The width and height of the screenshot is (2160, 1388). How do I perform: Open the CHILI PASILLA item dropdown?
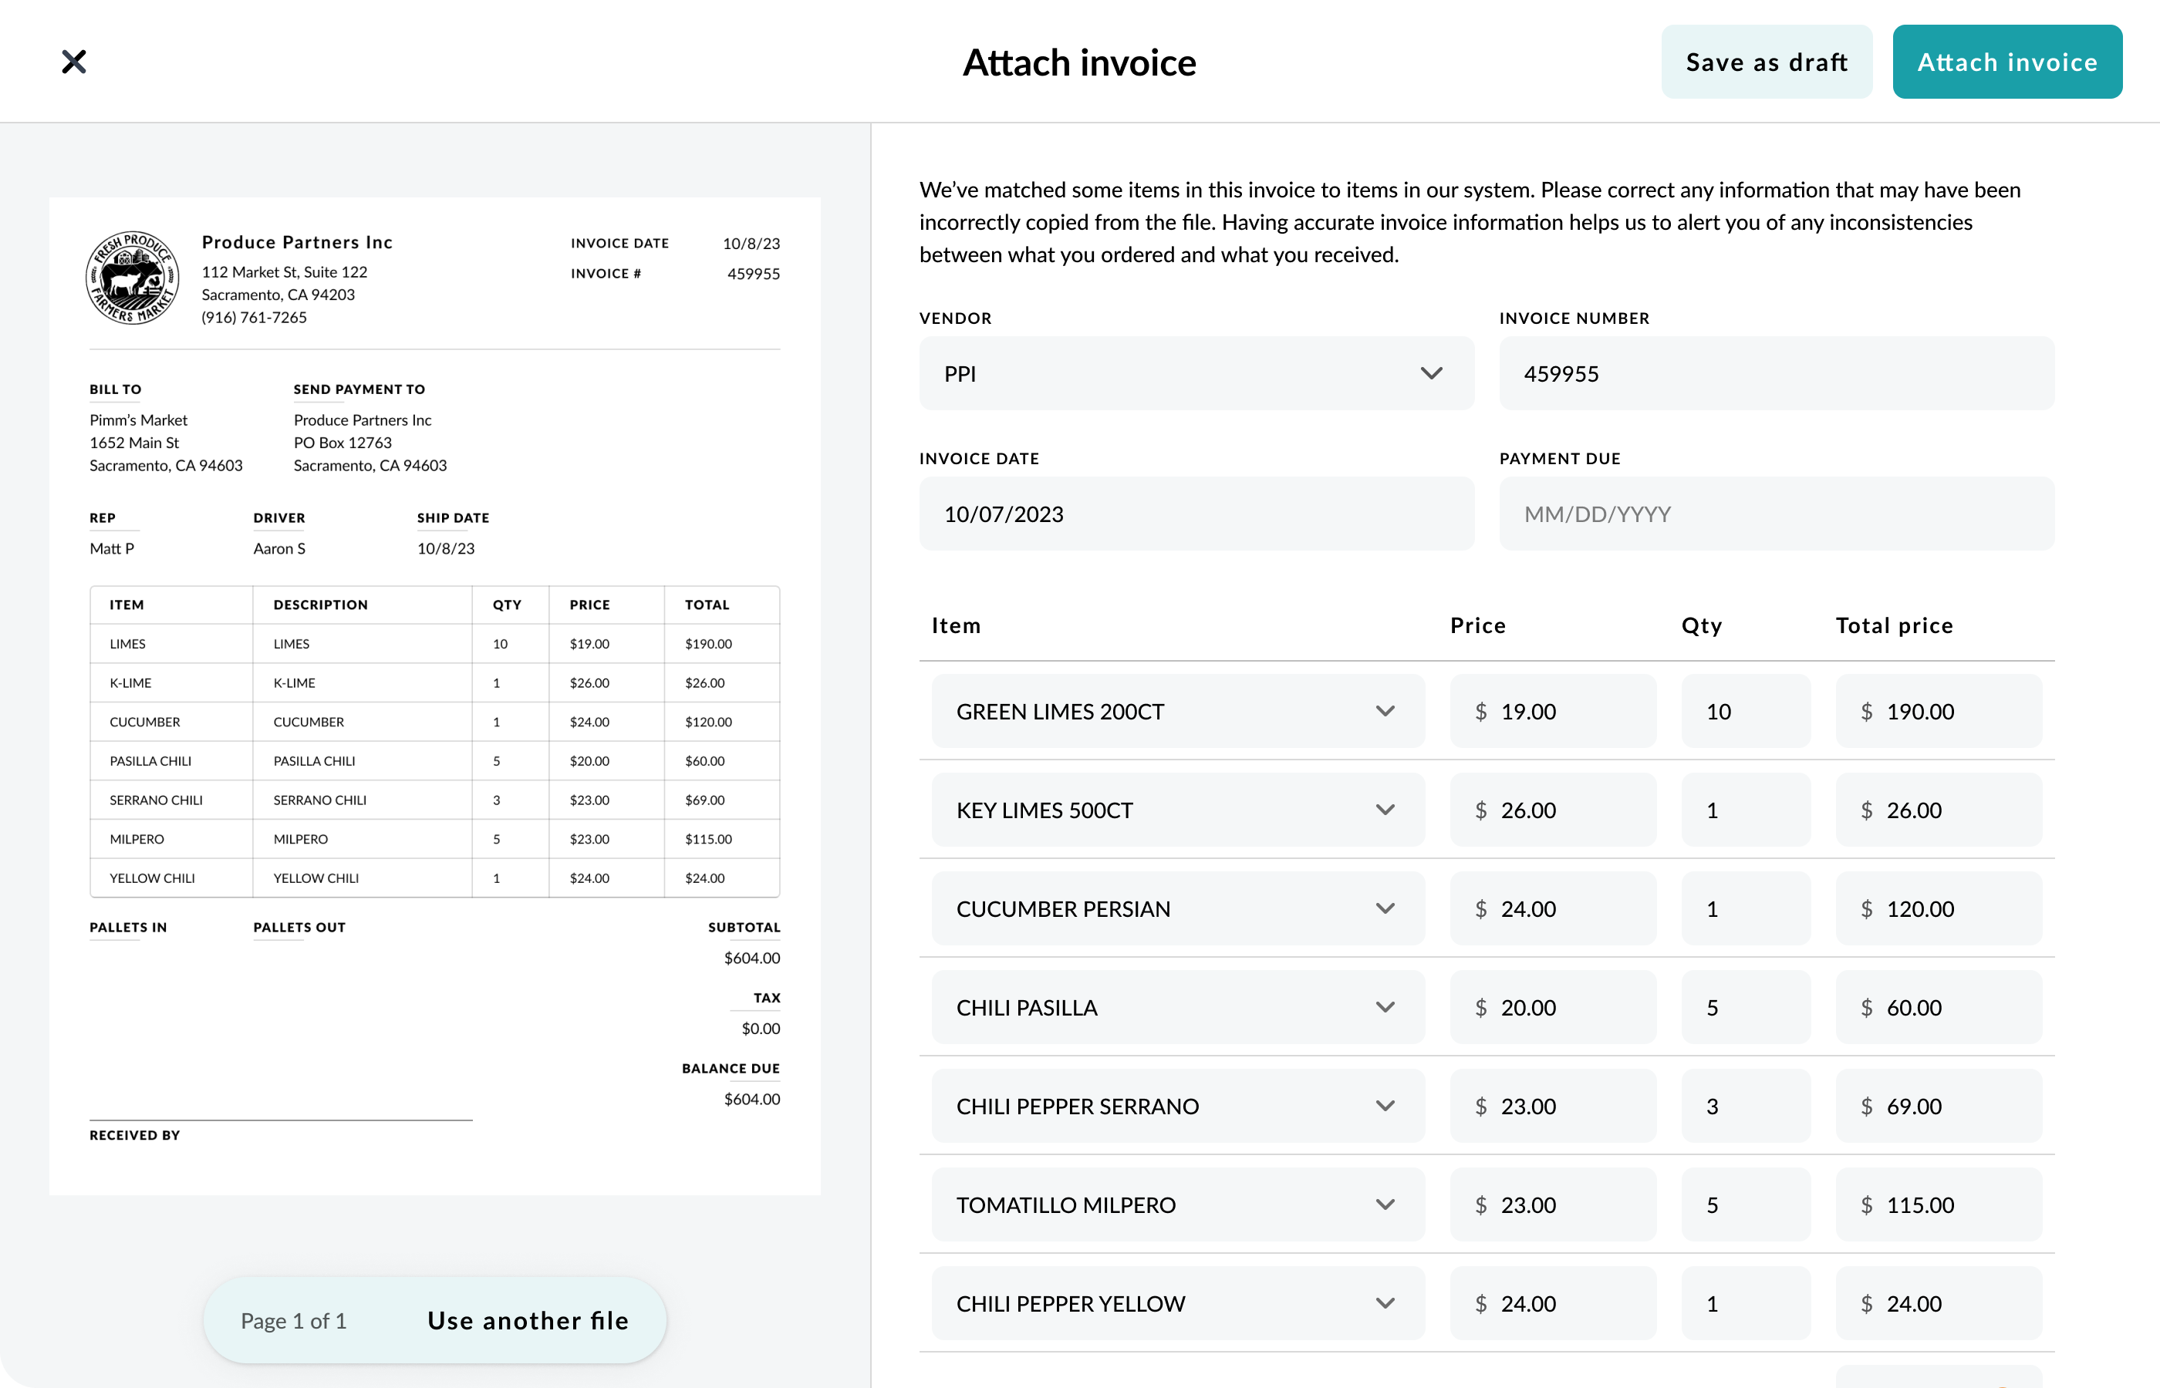[x=1385, y=1007]
